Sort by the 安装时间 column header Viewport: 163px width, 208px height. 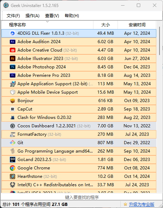(137, 25)
